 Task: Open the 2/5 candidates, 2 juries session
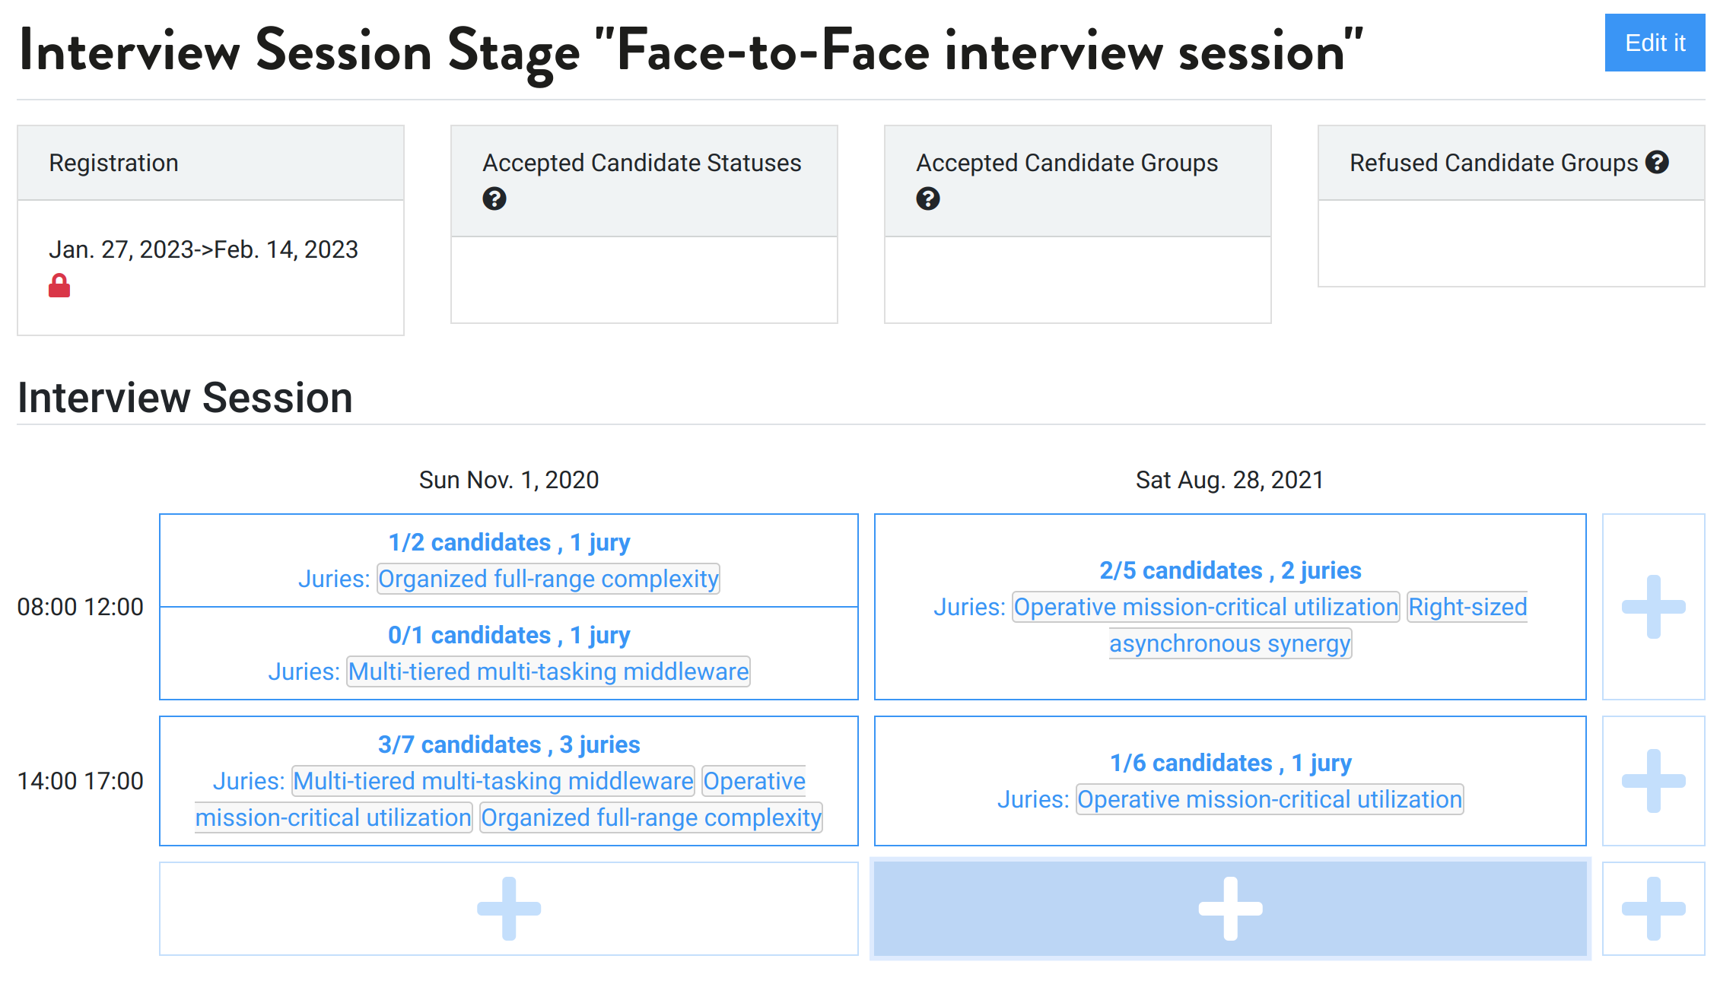pyautogui.click(x=1230, y=571)
